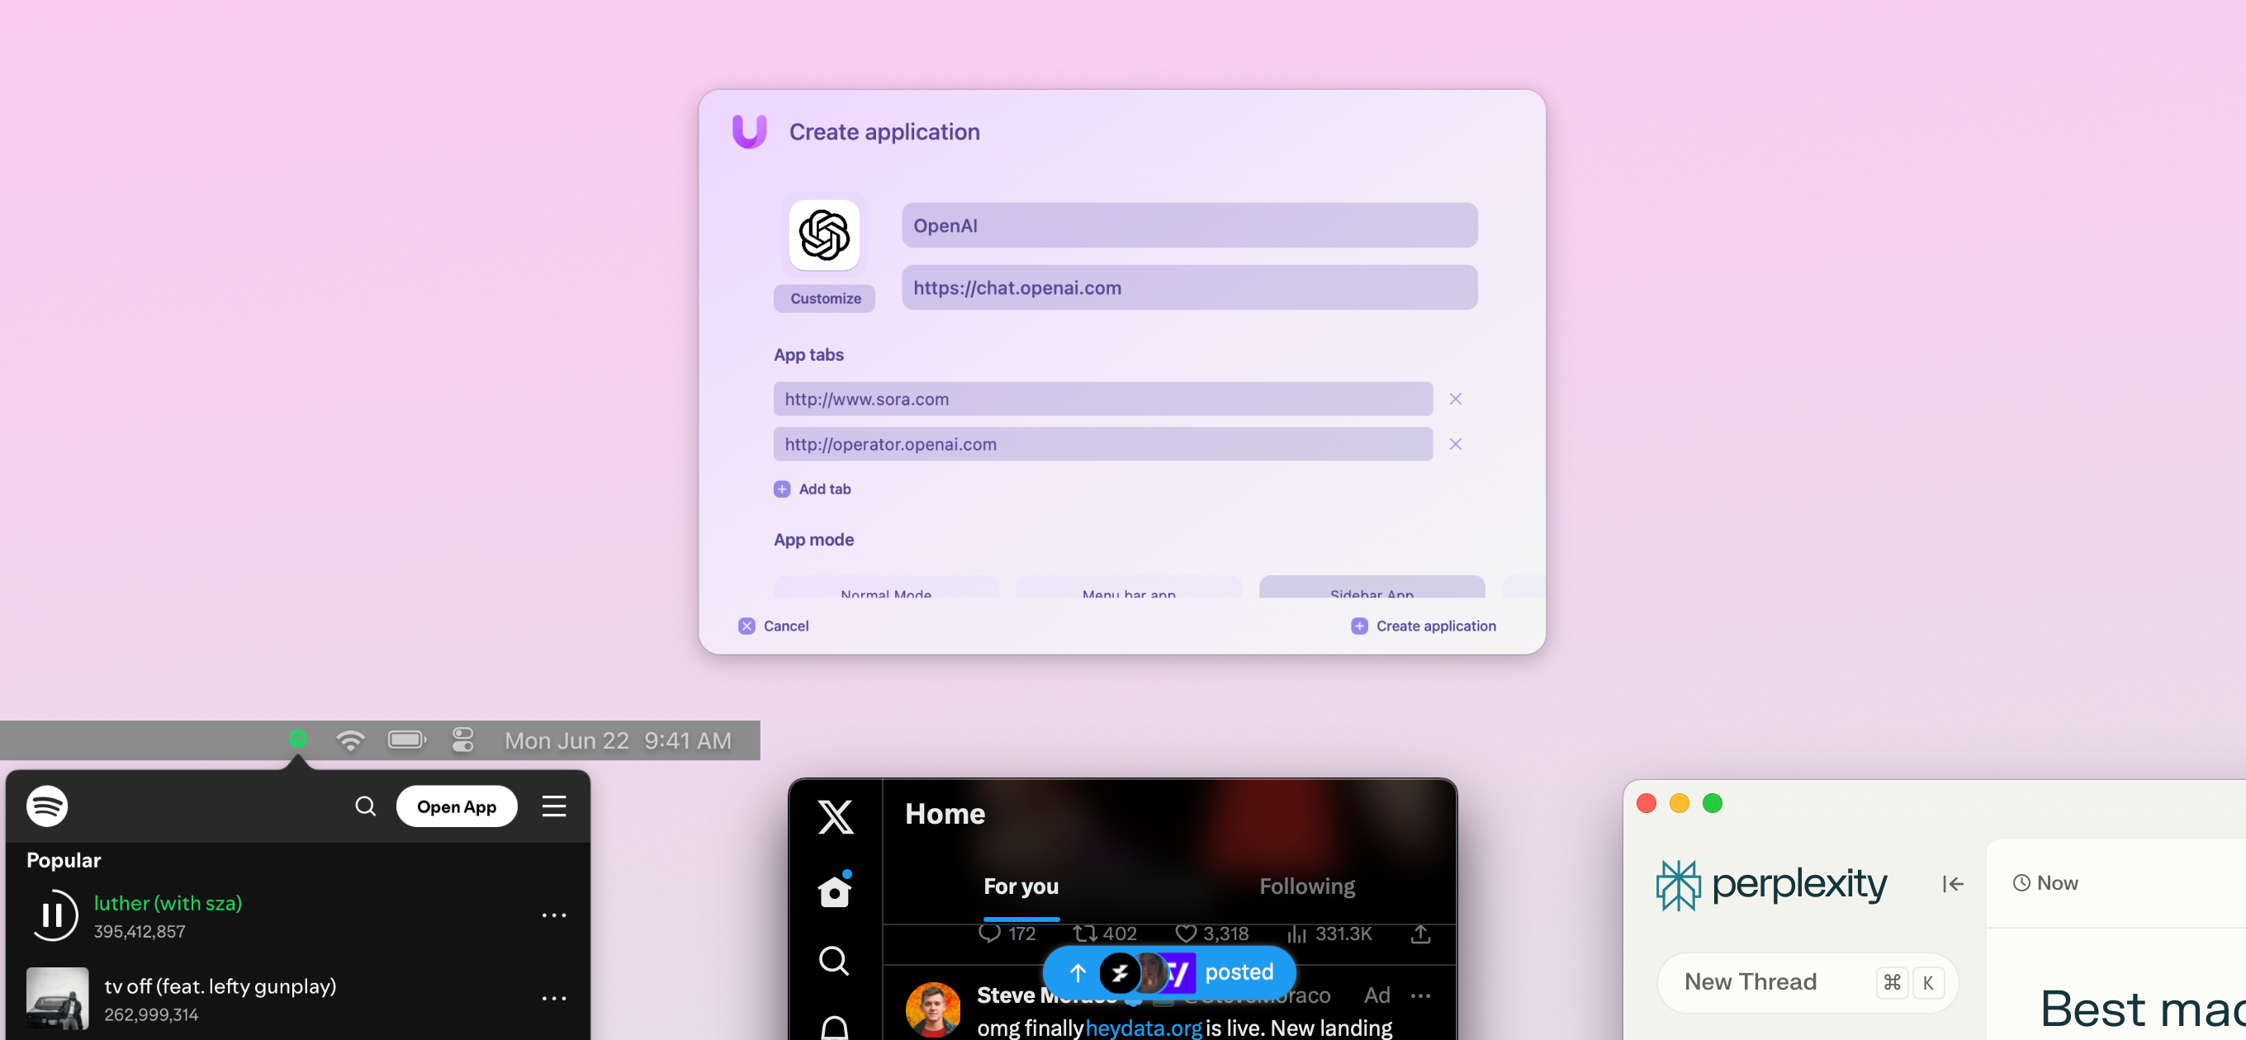The image size is (2246, 1040).
Task: Select Normal Mode app mode
Action: (886, 588)
